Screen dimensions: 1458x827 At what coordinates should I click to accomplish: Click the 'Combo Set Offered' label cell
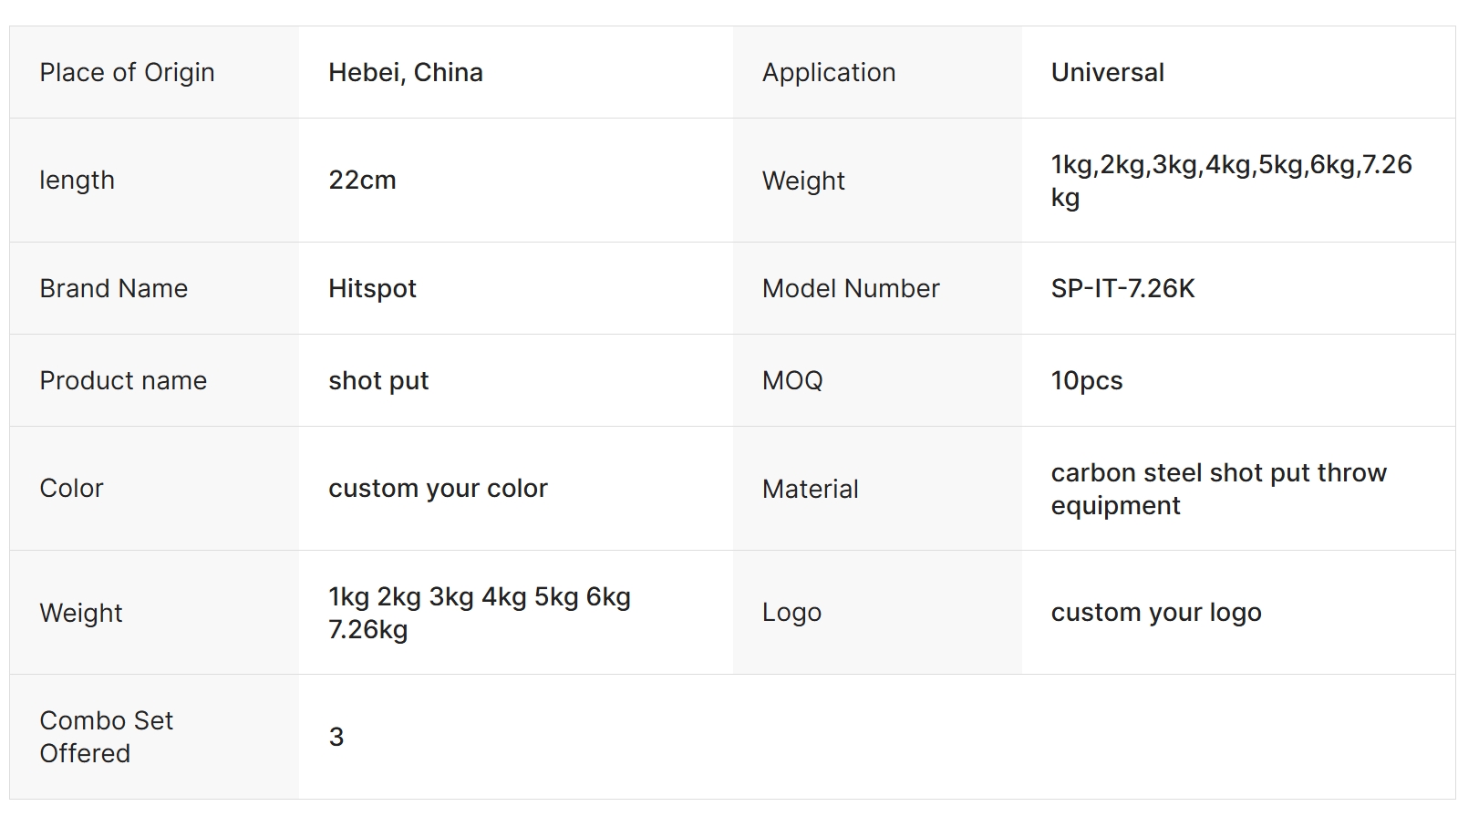click(106, 737)
